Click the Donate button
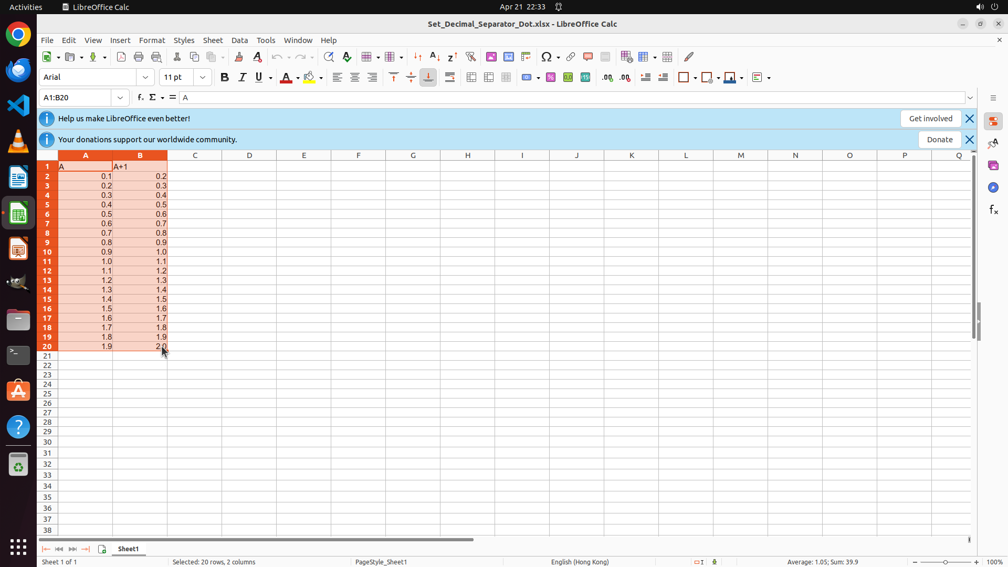1008x567 pixels. (x=939, y=140)
